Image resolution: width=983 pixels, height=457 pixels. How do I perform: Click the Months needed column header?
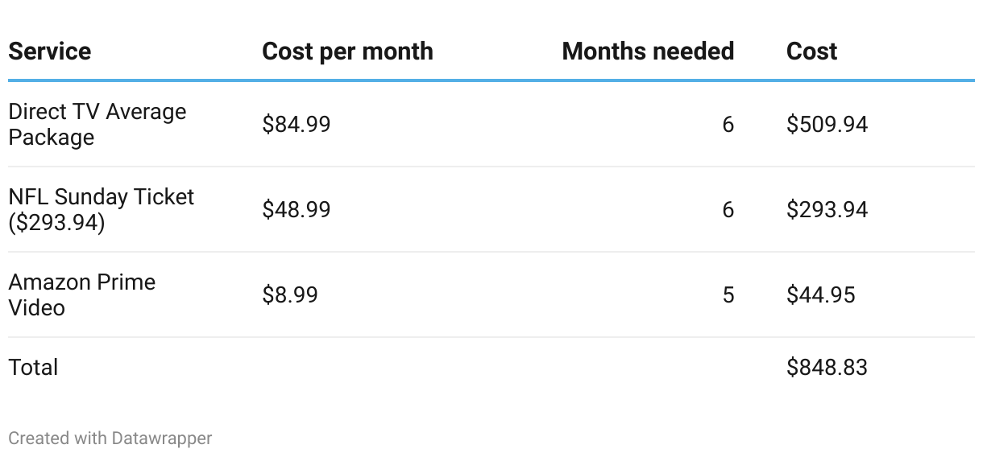tap(648, 51)
